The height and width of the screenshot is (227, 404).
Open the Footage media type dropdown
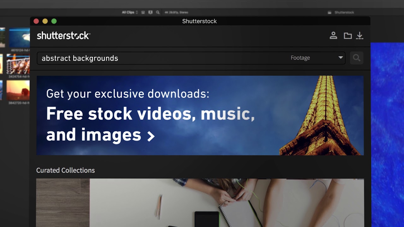click(x=317, y=58)
